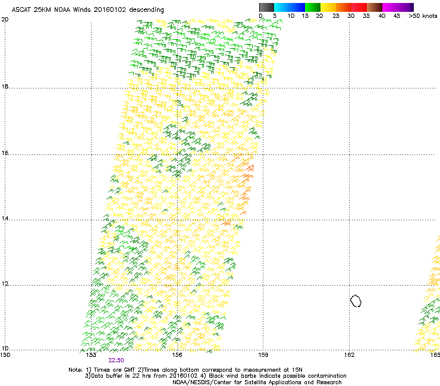
Task: Click the purple '22:50' time label
Action: click(x=116, y=360)
